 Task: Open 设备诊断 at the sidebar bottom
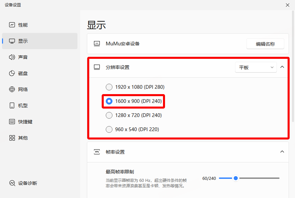(28, 183)
